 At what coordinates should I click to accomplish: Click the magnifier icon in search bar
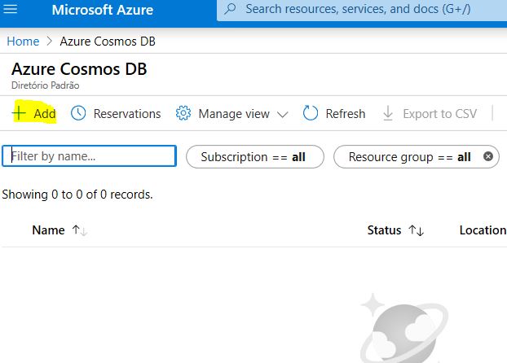coord(230,9)
